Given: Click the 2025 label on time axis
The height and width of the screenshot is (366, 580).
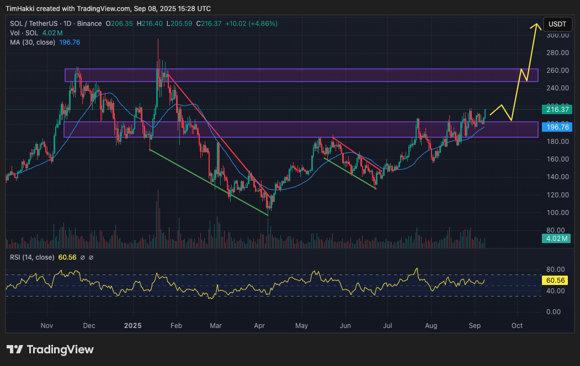Looking at the screenshot, I should pyautogui.click(x=132, y=326).
